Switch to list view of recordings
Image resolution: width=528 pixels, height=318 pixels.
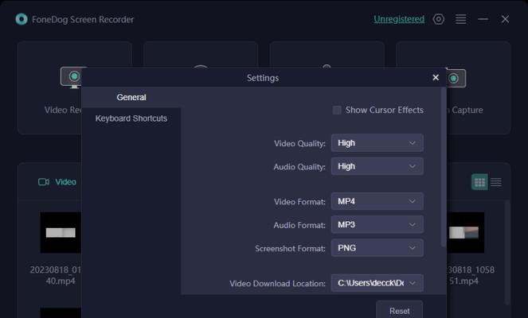(495, 182)
